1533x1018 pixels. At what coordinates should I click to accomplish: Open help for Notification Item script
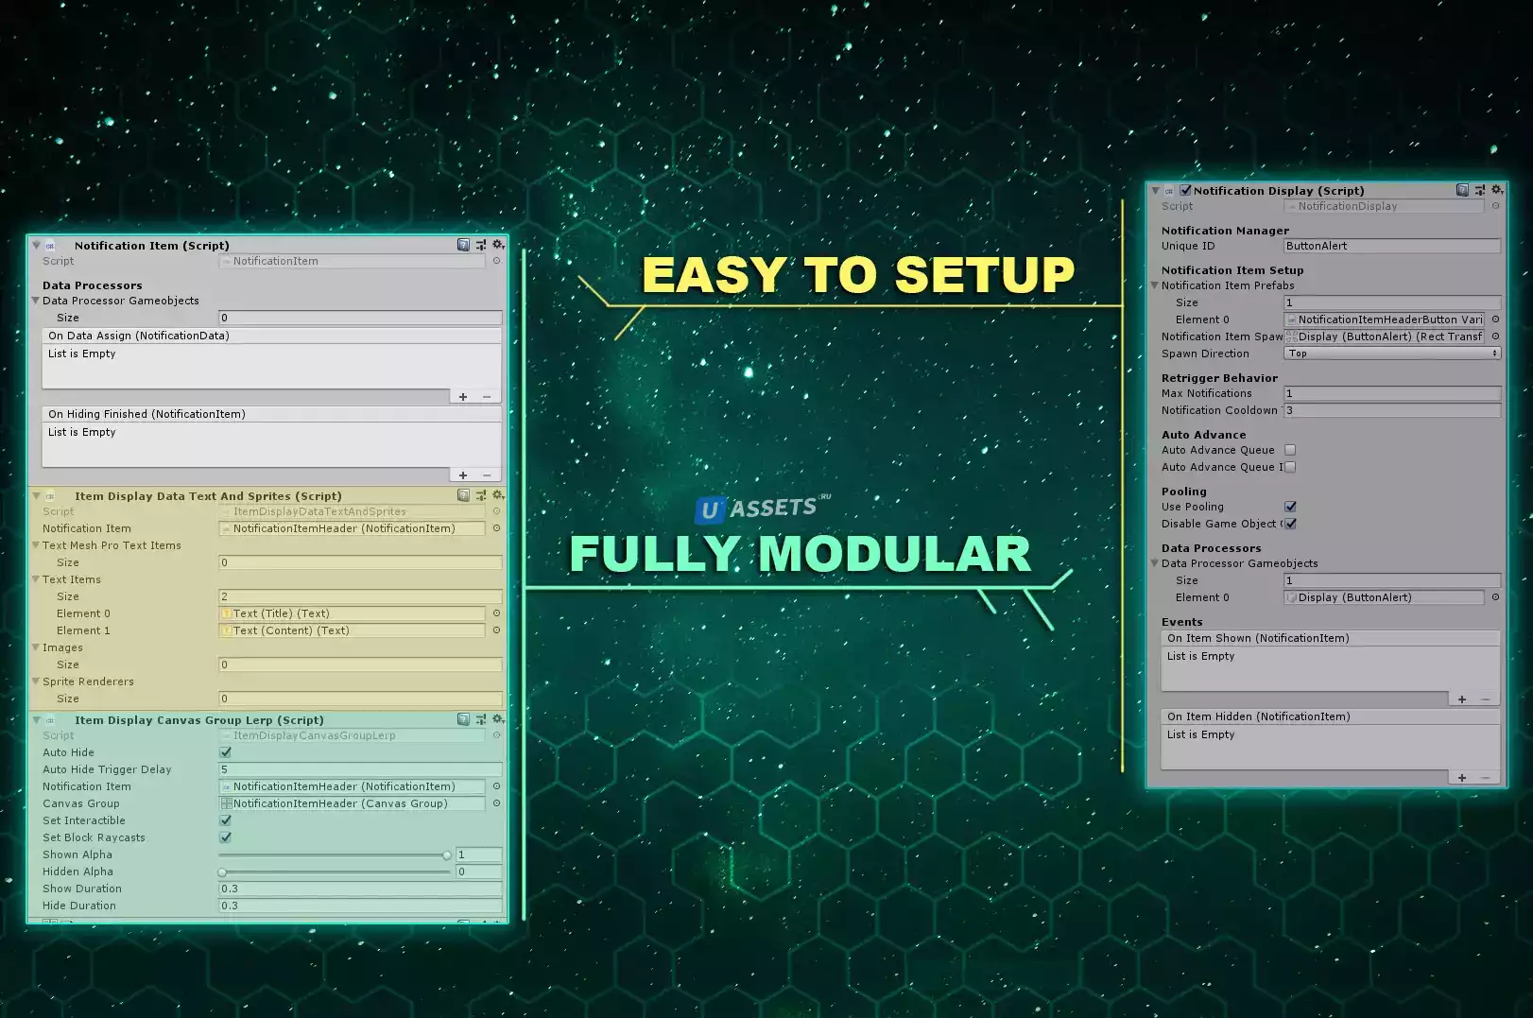pos(463,245)
